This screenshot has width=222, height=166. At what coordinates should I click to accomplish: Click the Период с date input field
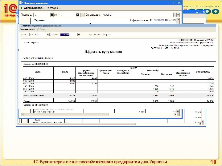tap(42, 14)
